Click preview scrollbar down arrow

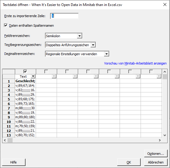(165, 135)
